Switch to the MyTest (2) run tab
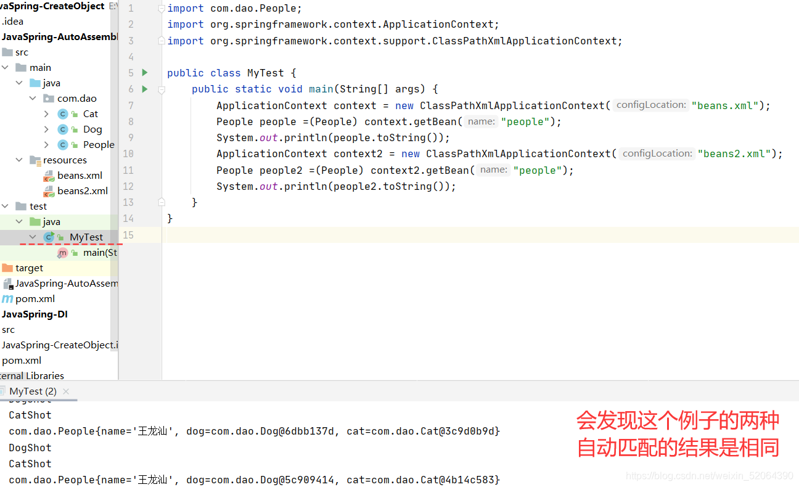The width and height of the screenshot is (799, 487). 33,391
